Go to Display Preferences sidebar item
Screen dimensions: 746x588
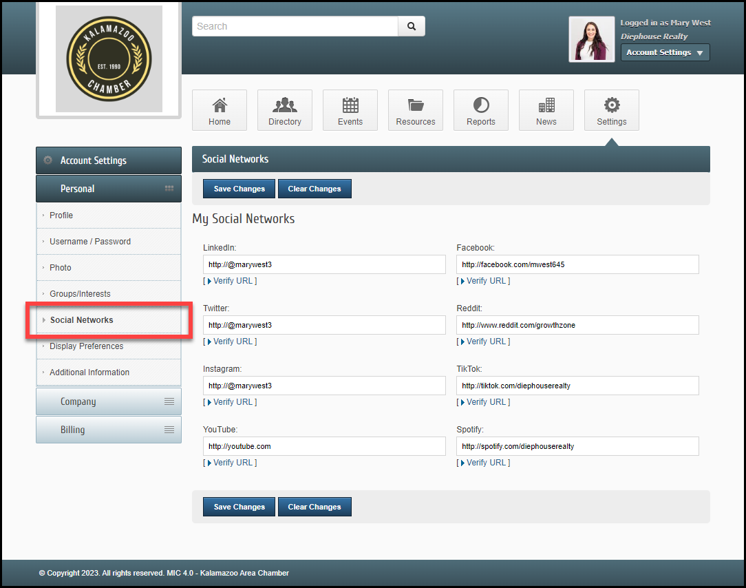pyautogui.click(x=87, y=346)
